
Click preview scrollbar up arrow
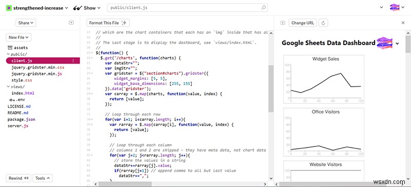pos(408,33)
